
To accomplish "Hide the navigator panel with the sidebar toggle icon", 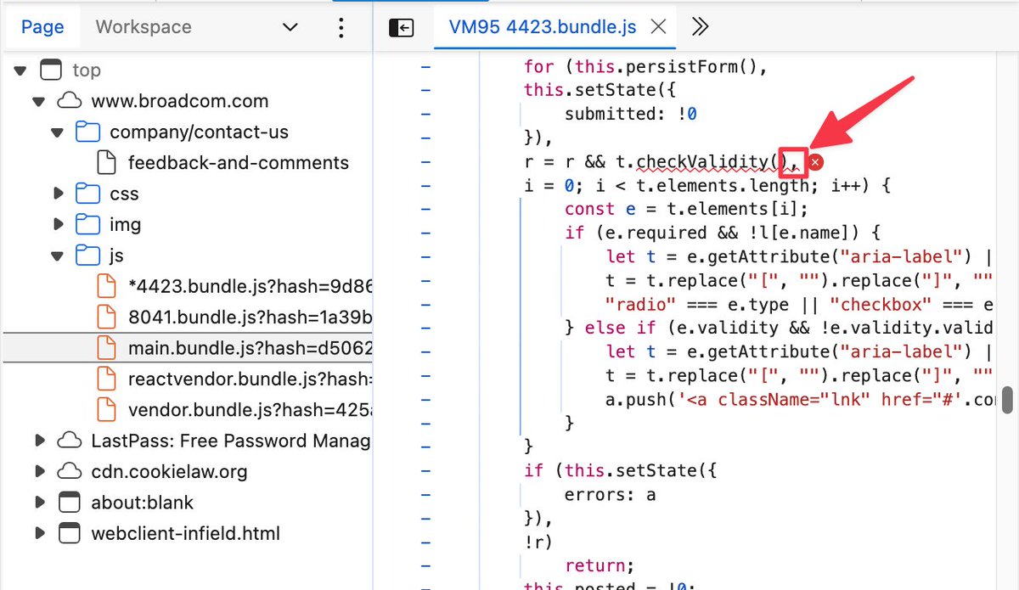I will pos(402,26).
